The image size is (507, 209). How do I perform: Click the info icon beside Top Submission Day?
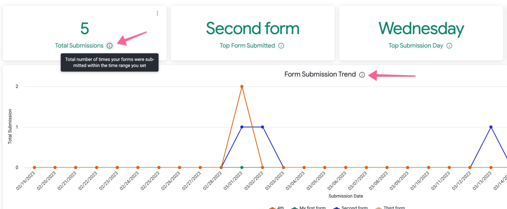coord(449,46)
